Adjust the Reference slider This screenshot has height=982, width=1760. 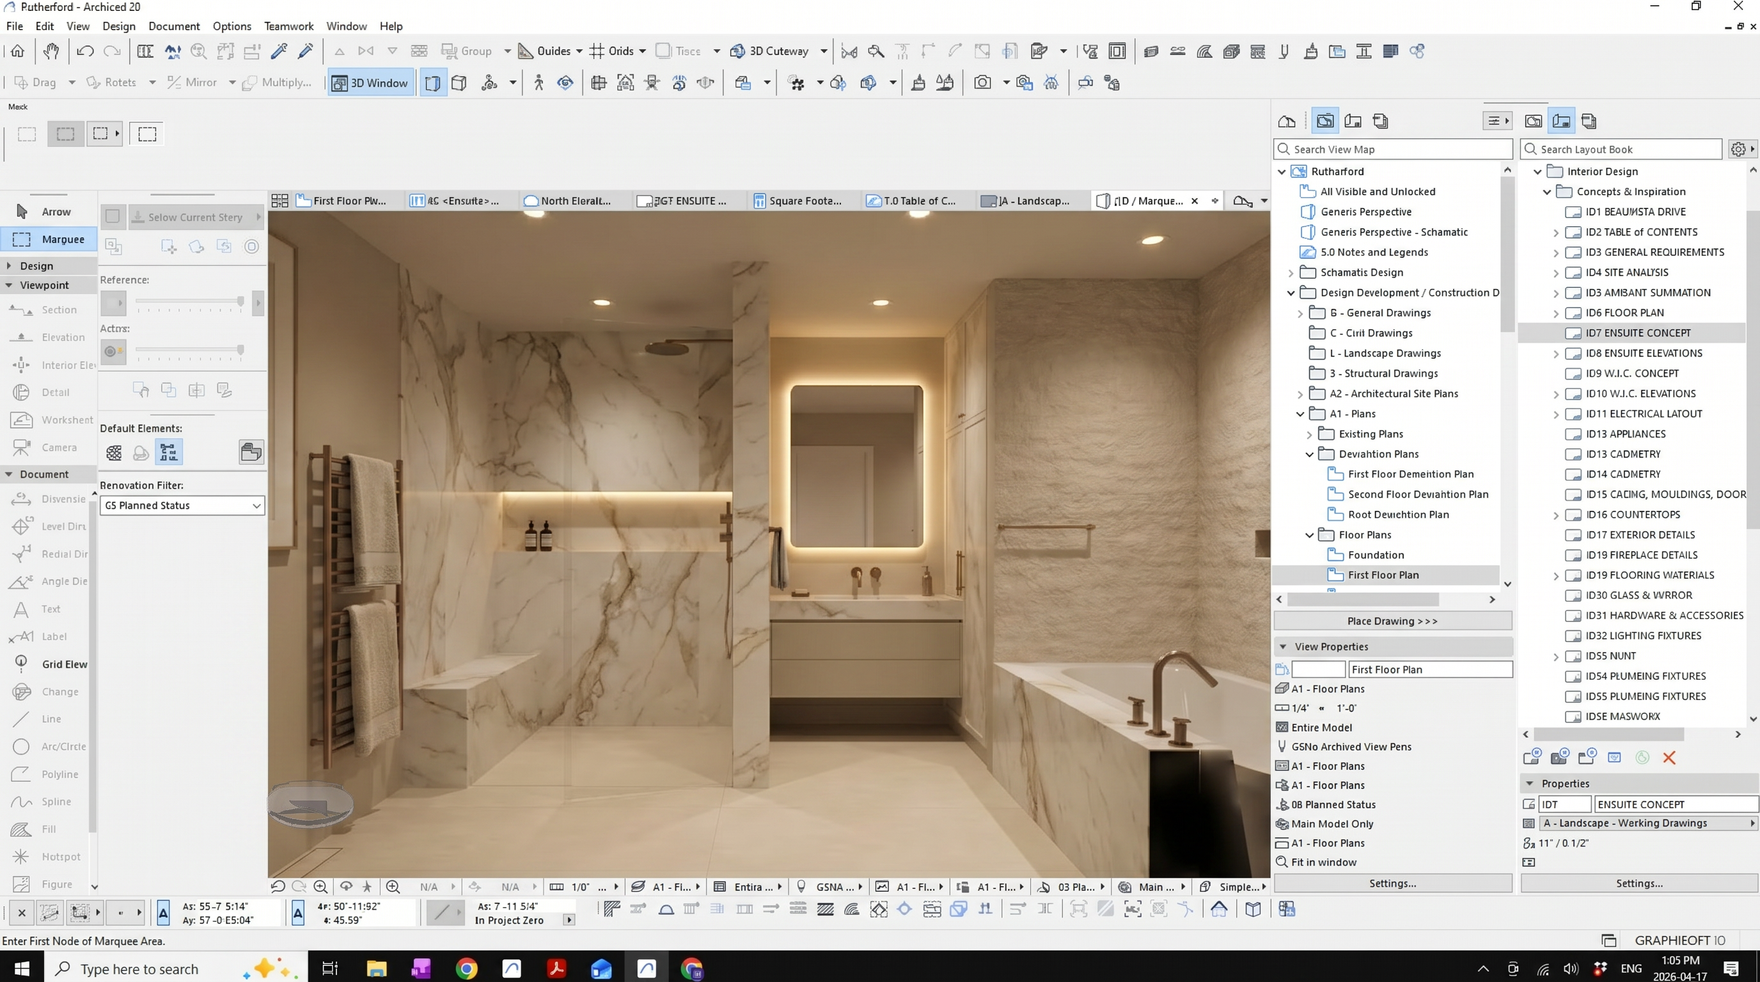click(240, 301)
